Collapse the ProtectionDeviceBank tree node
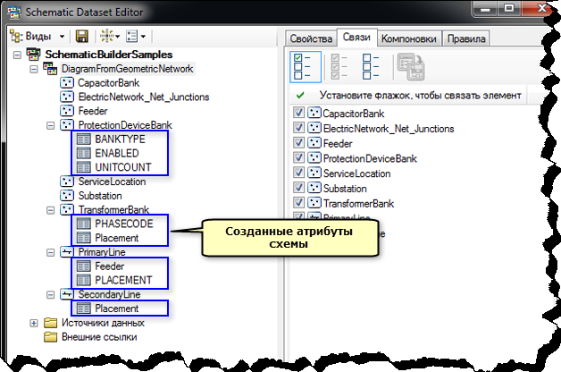The height and width of the screenshot is (372, 561). (50, 125)
